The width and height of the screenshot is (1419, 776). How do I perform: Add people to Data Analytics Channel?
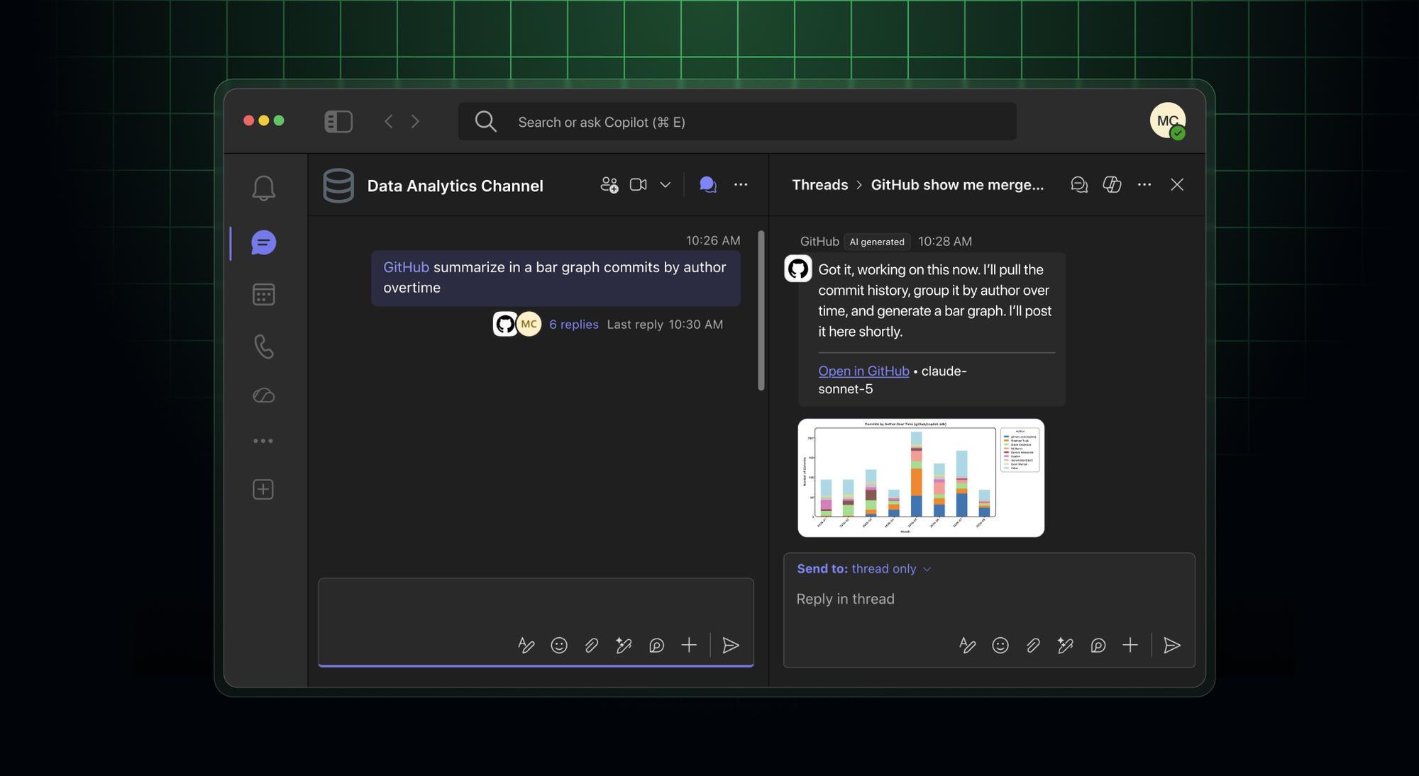click(609, 184)
